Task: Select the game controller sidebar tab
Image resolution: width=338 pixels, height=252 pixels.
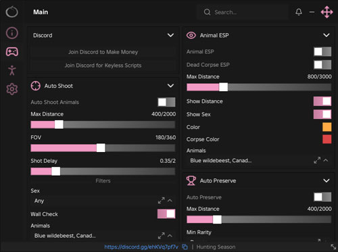Action: pos(12,52)
